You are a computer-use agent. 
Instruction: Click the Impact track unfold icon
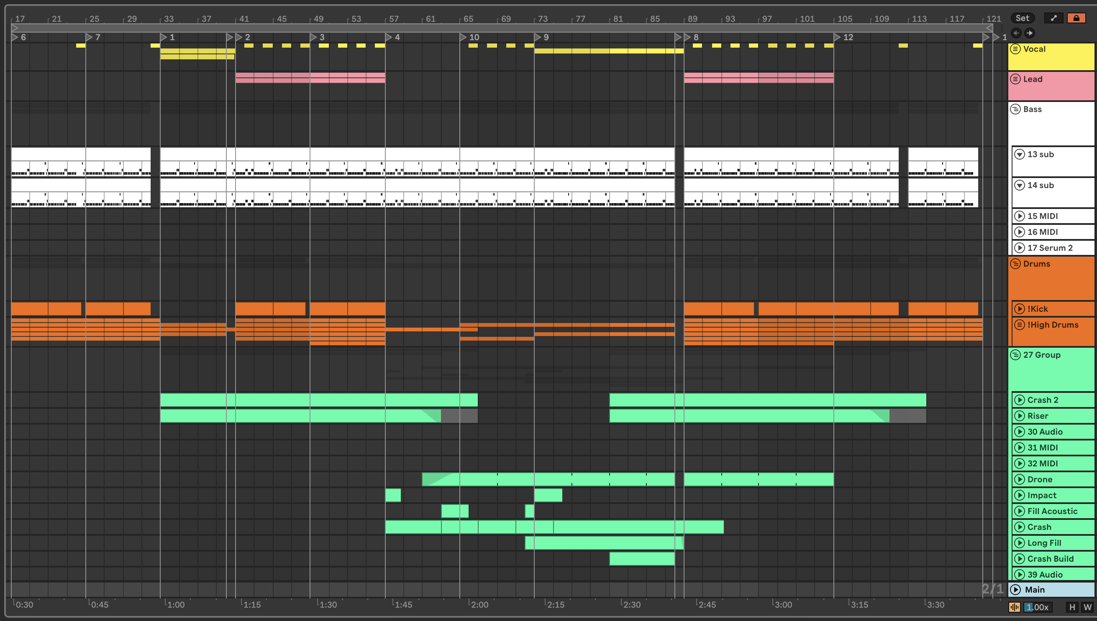[1019, 495]
